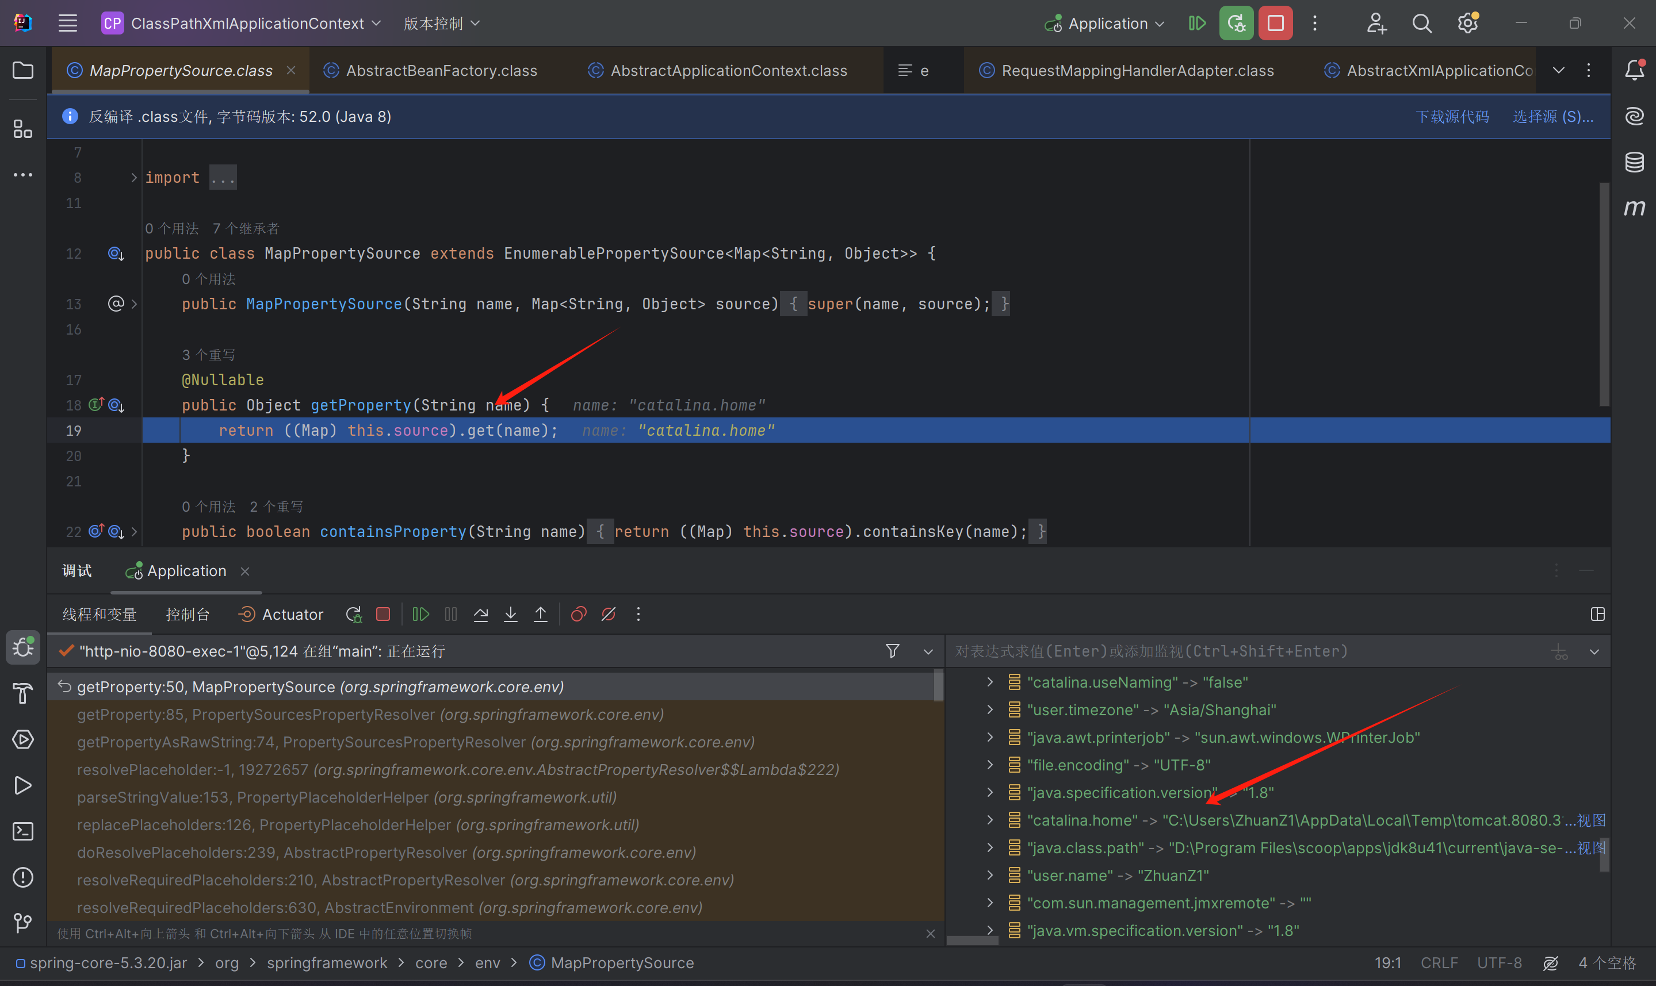The height and width of the screenshot is (986, 1656).
Task: Expand the "catalina.home" variable entry
Action: (990, 820)
